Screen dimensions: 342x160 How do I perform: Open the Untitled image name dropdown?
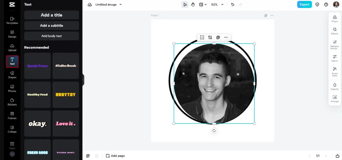tap(108, 5)
